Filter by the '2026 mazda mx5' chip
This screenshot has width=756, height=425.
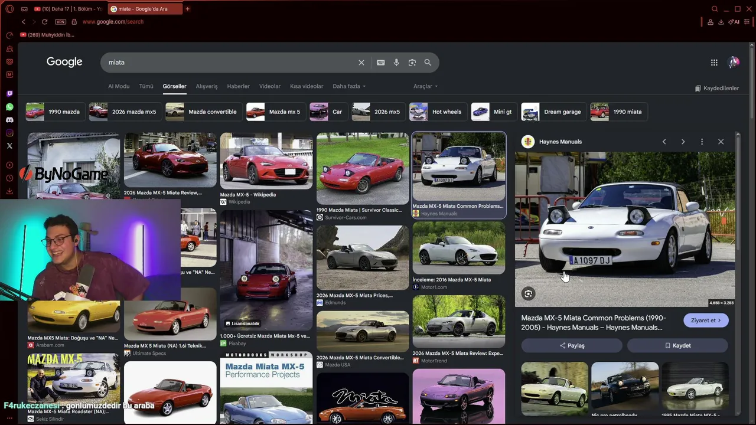(125, 112)
